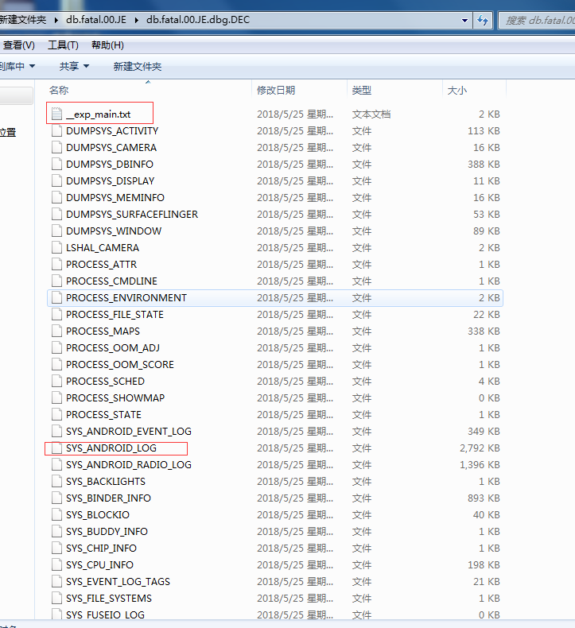The height and width of the screenshot is (628, 575).
Task: Click the DUMPSYS_SURFACEFLINGER file icon
Action: (x=57, y=215)
